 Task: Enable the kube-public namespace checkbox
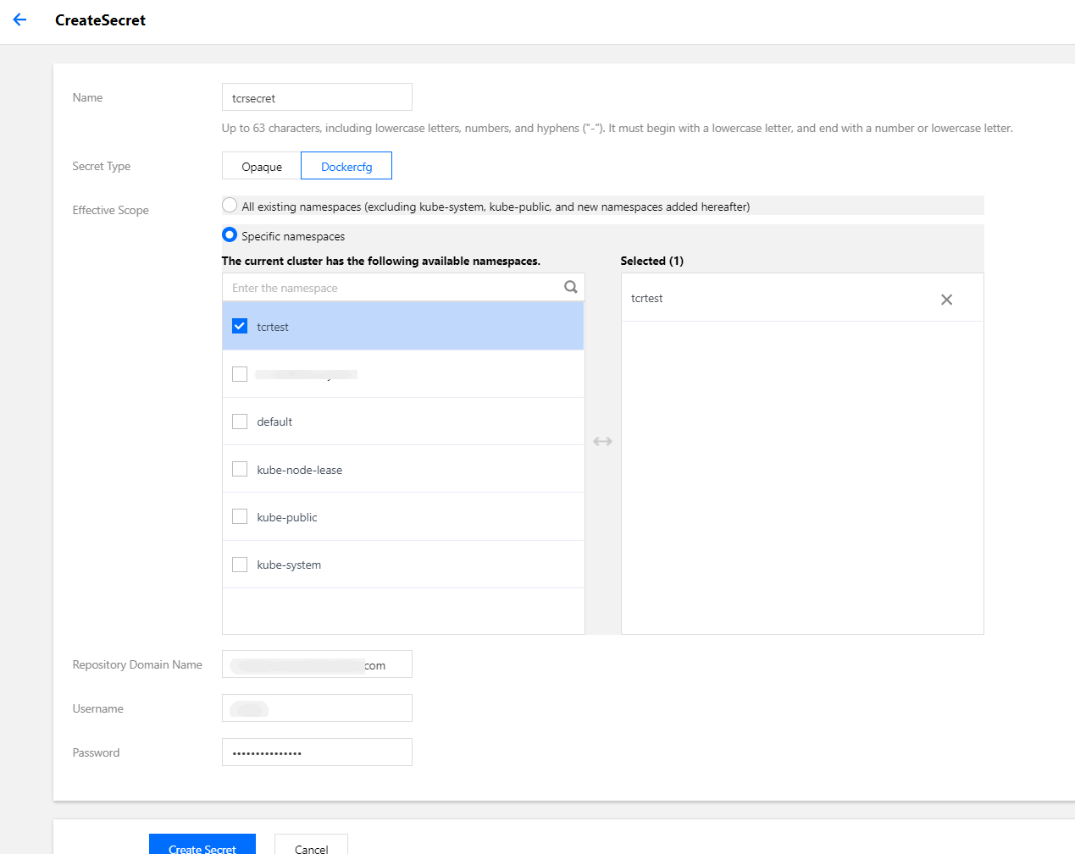240,516
